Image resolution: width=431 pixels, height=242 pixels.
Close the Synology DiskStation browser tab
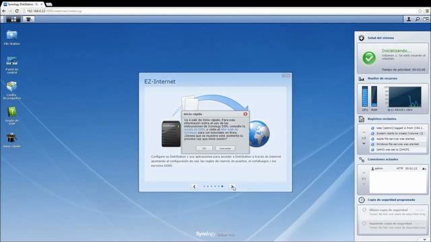(x=42, y=5)
